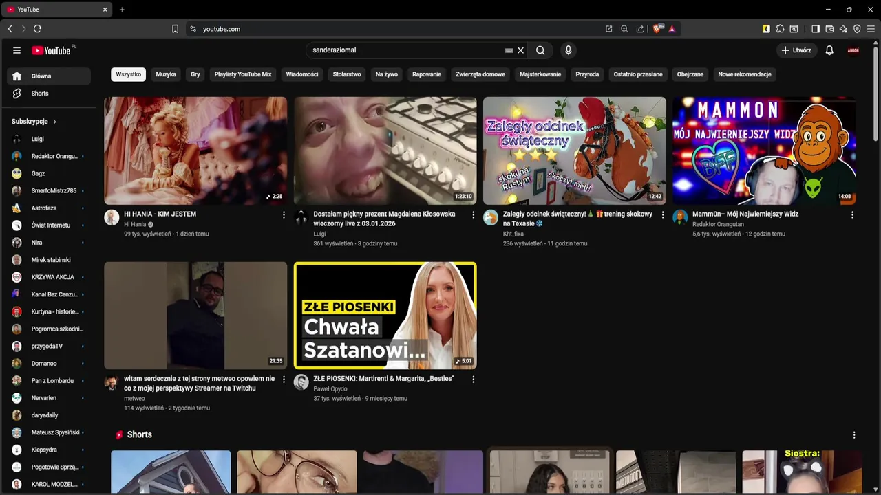Open the Astrofaza subscription channel
Viewport: 881px width, 495px height.
50,208
